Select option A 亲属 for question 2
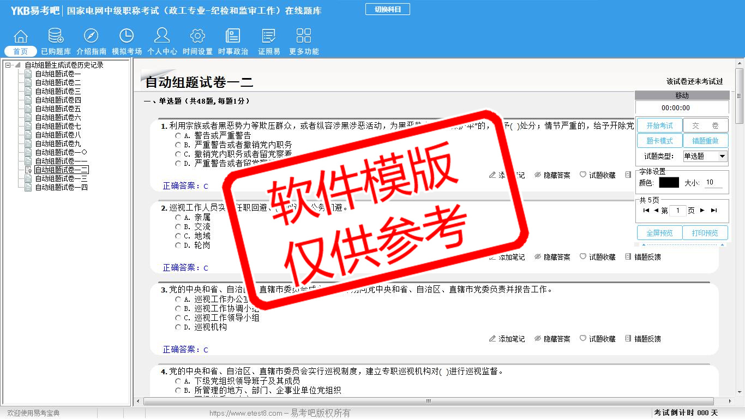The width and height of the screenshot is (745, 419). tap(178, 218)
